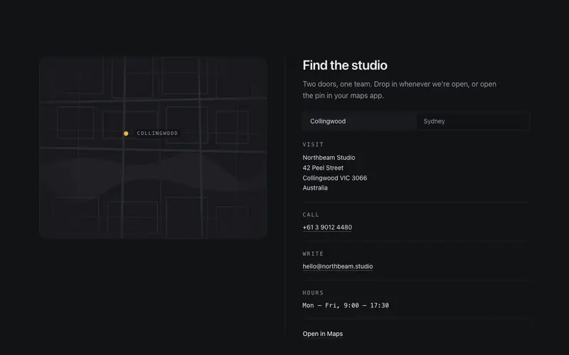Click the dark studio map thumbnail
The width and height of the screenshot is (569, 355).
153,148
